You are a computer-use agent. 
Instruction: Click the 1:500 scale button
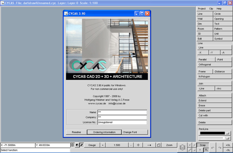(x=117, y=145)
